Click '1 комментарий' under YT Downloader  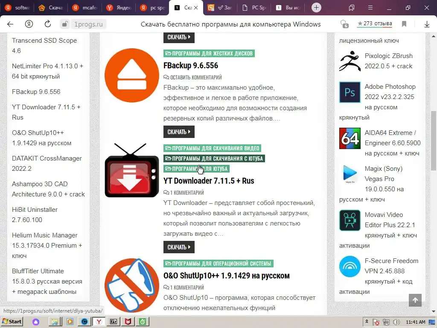coord(184,193)
